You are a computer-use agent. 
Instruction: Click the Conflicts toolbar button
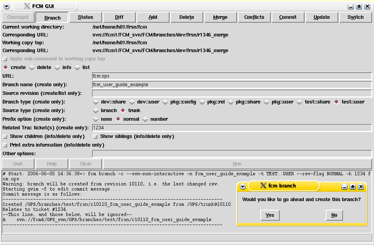tap(254, 17)
